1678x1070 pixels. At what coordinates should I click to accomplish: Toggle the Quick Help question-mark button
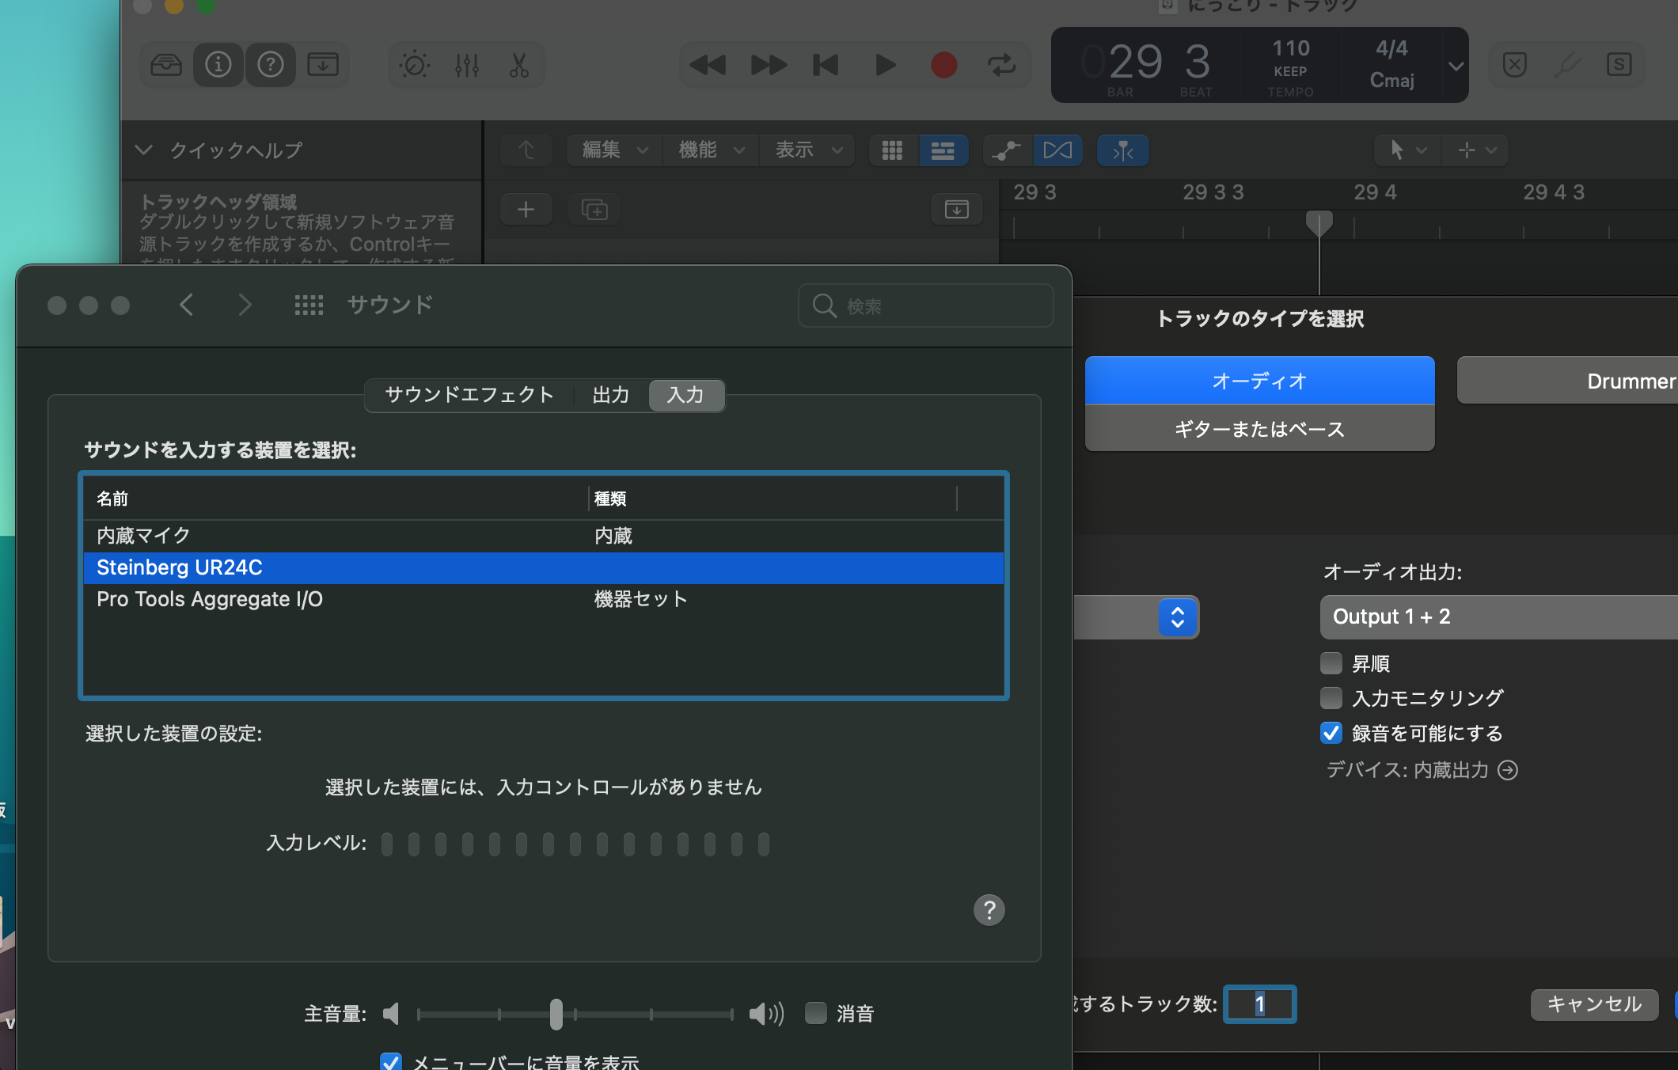tap(271, 64)
